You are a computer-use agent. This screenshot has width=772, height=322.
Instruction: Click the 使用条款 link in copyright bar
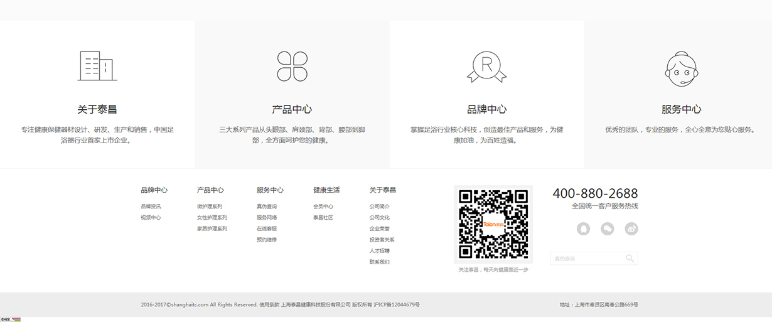tap(269, 304)
